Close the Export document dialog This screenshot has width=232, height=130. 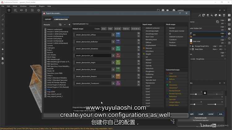click(x=187, y=13)
